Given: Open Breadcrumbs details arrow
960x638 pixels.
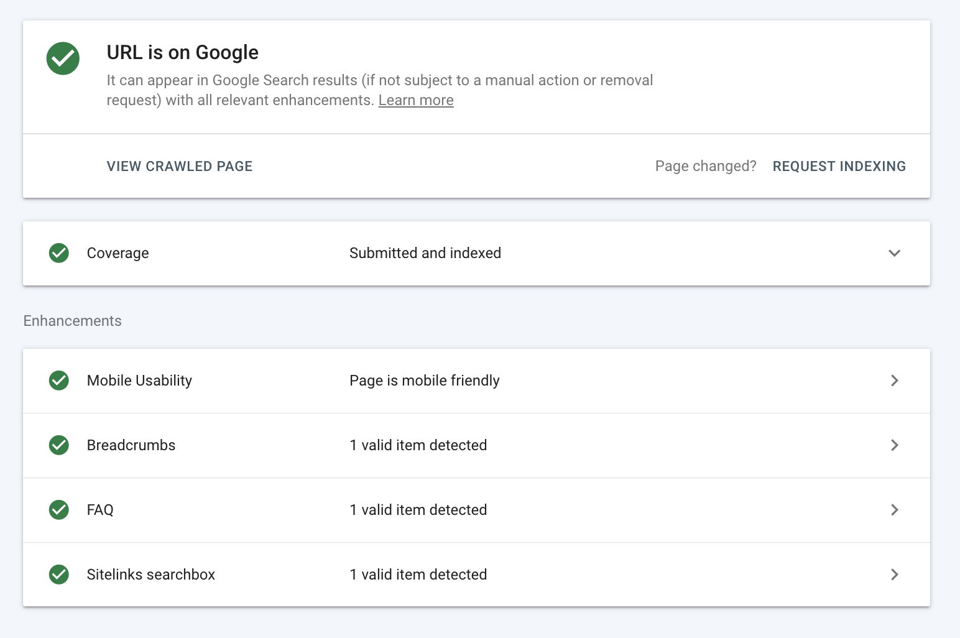Looking at the screenshot, I should pyautogui.click(x=894, y=445).
